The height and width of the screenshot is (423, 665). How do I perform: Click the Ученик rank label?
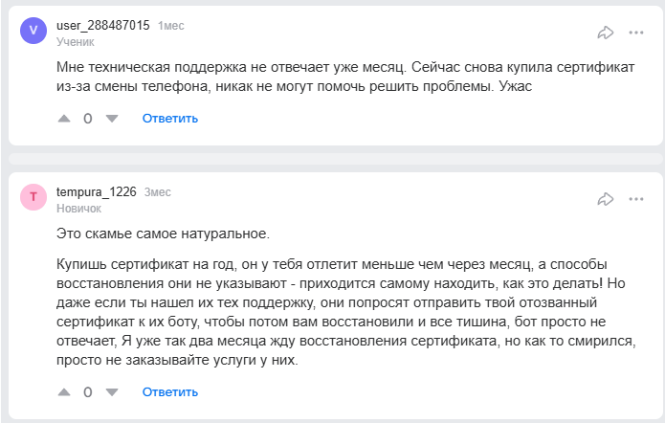(76, 42)
